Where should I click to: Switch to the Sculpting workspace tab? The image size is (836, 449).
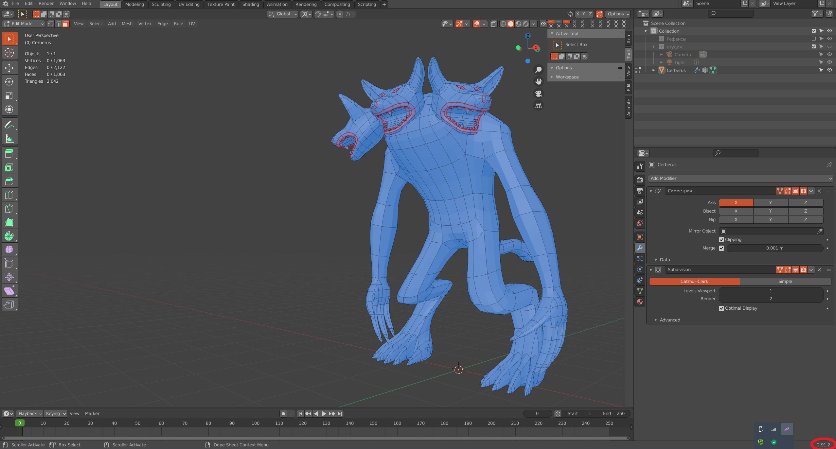pos(161,4)
